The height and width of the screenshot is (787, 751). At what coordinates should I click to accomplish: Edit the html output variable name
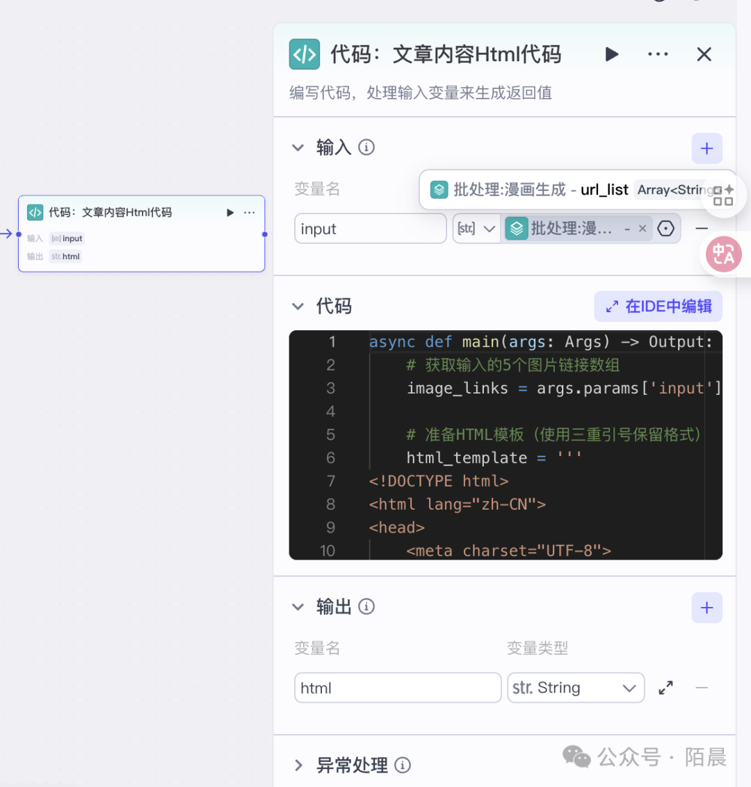tap(398, 688)
